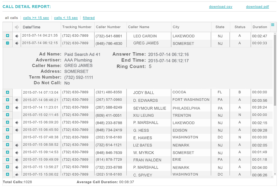Viewport: 278px width, 190px height.
Task: Open the filtered calls view
Action: [x=89, y=18]
